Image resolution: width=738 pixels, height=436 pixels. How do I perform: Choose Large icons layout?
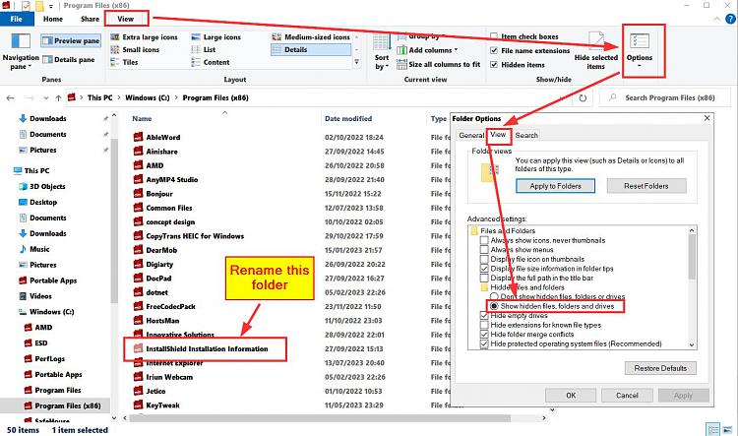point(216,37)
